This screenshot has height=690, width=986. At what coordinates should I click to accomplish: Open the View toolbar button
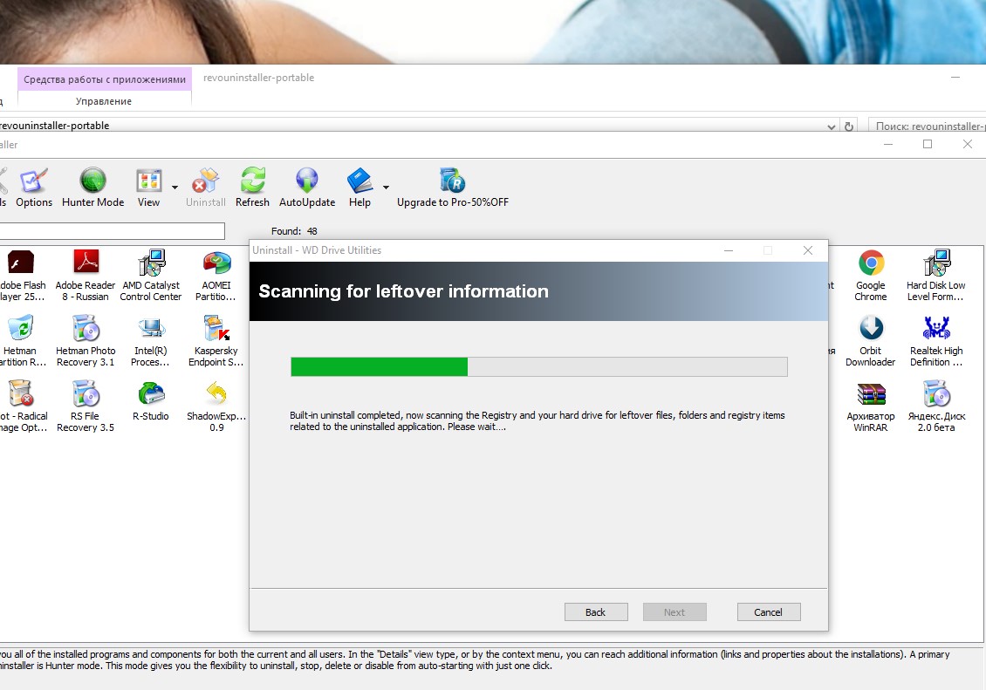(148, 188)
